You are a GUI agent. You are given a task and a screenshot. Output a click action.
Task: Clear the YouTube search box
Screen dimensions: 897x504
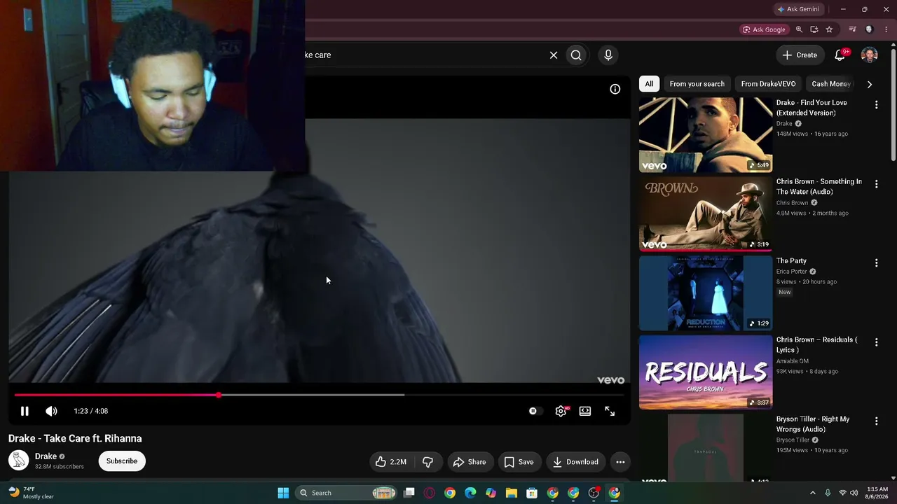[554, 55]
